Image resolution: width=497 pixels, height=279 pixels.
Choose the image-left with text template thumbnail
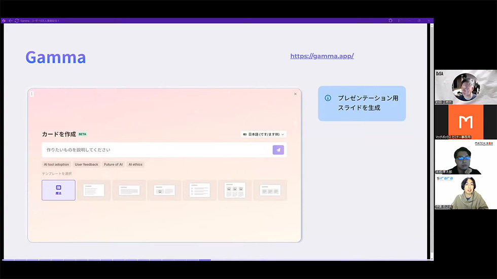tap(164, 190)
